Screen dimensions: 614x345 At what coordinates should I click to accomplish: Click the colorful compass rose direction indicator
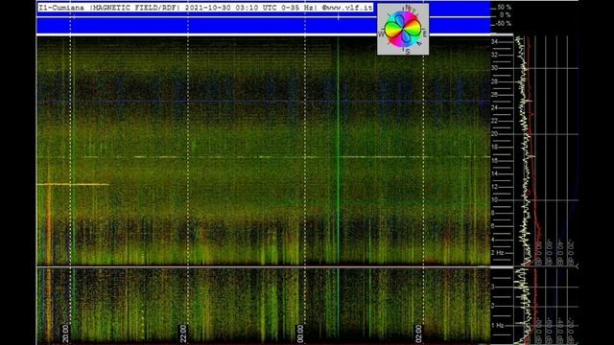[x=403, y=30]
